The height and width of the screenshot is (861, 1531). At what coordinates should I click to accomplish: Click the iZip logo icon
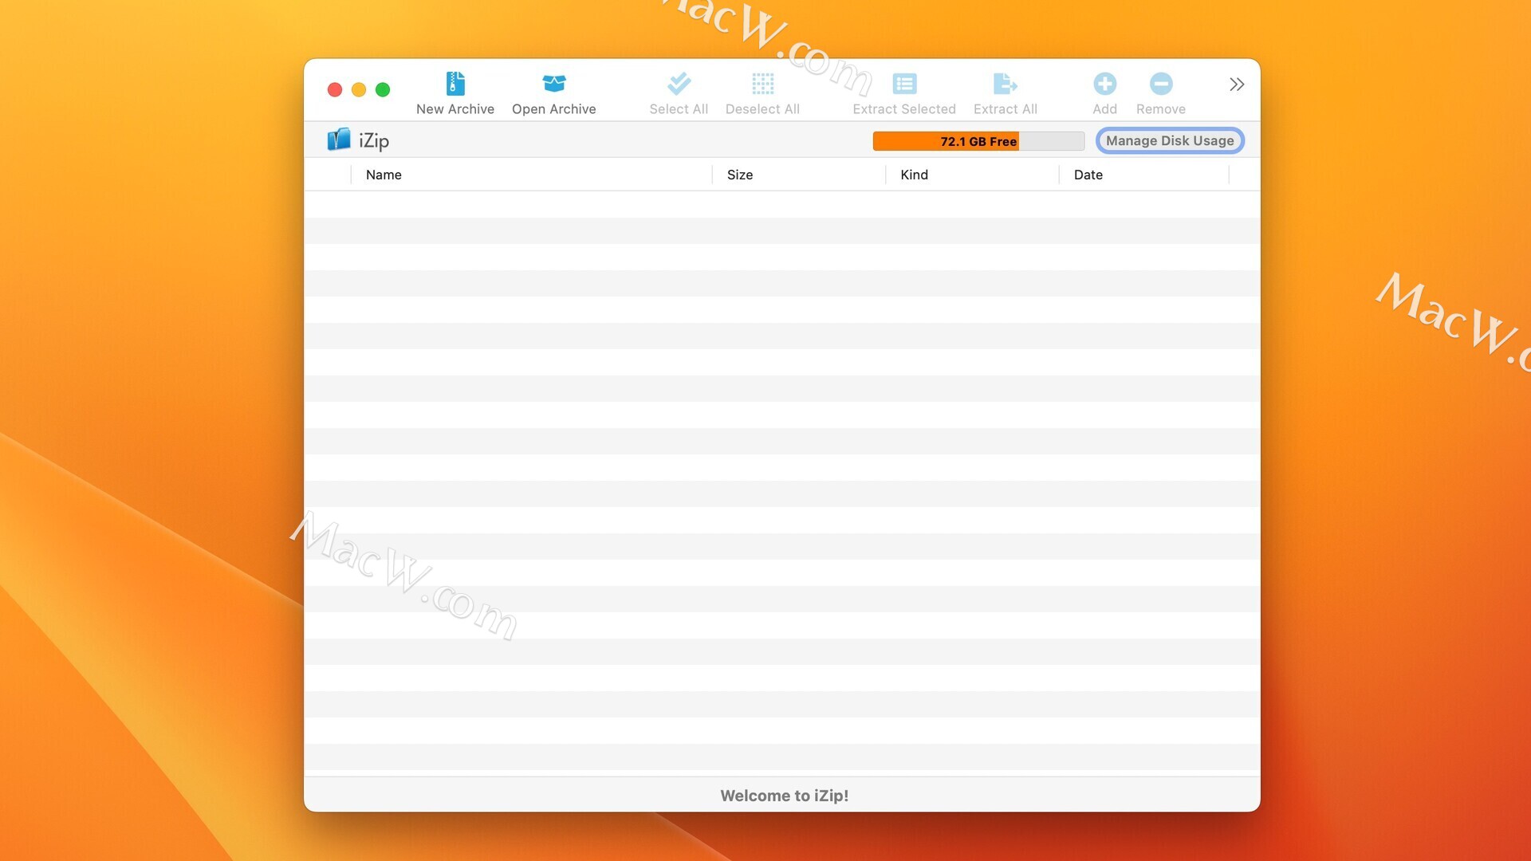point(339,140)
